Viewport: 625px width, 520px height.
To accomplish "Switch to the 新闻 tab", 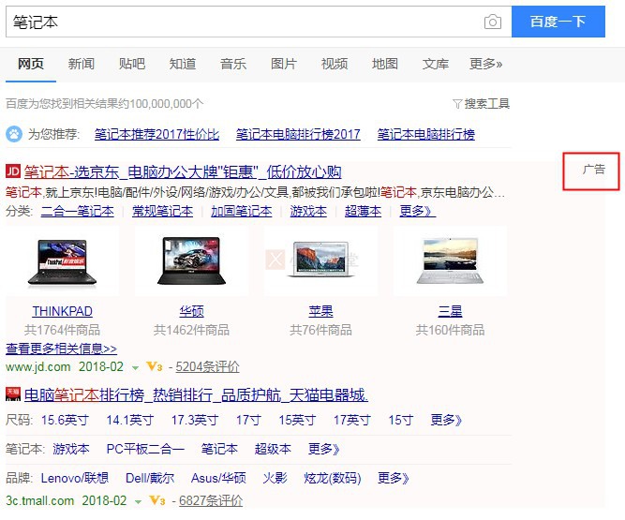I will click(x=82, y=64).
